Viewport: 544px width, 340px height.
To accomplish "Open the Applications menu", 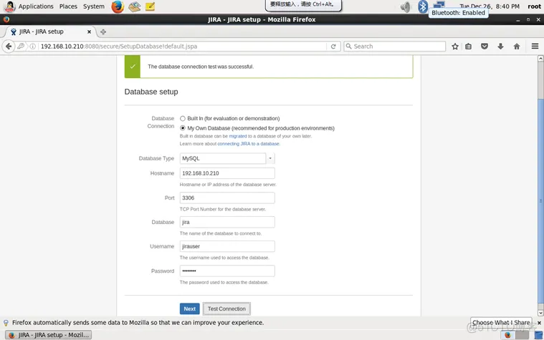I will [x=36, y=6].
